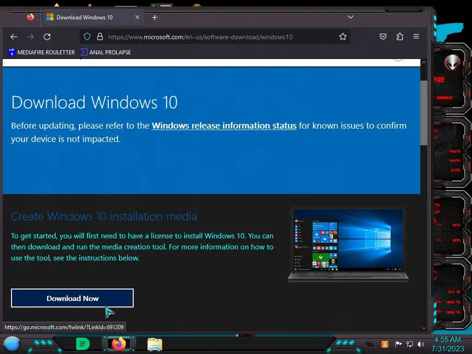Open the second bookmark in bookmarks toolbar
The width and height of the screenshot is (472, 354).
106,53
